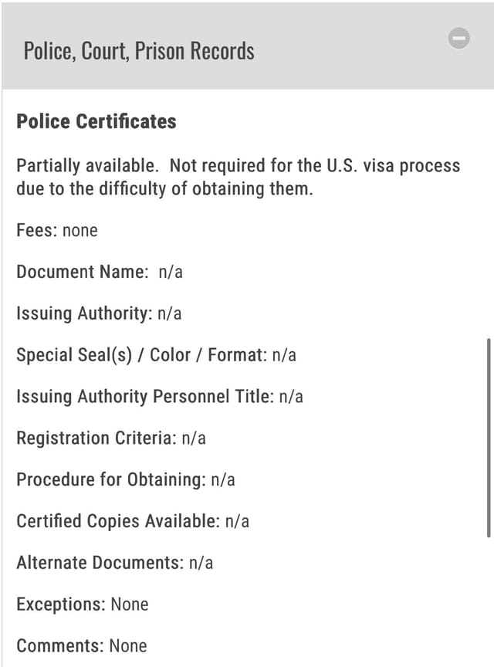Click the Issuing Authority: n/a line
This screenshot has width=494, height=667.
[99, 313]
